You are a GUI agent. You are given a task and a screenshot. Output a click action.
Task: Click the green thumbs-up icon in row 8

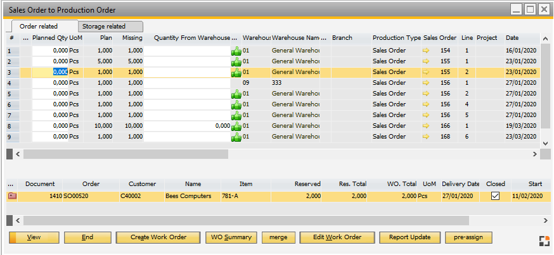coord(236,127)
